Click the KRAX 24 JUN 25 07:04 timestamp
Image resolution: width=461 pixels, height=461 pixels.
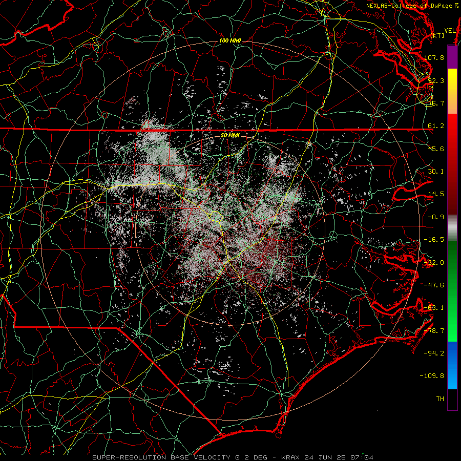(x=327, y=457)
